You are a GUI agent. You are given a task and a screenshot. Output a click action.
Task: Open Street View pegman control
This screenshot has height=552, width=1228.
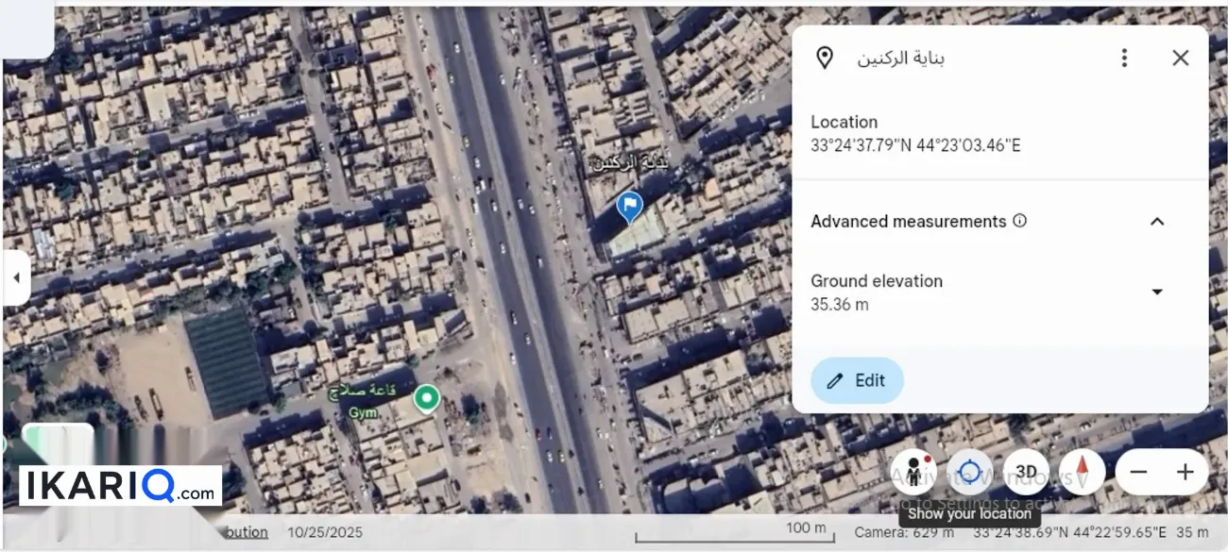tap(913, 472)
